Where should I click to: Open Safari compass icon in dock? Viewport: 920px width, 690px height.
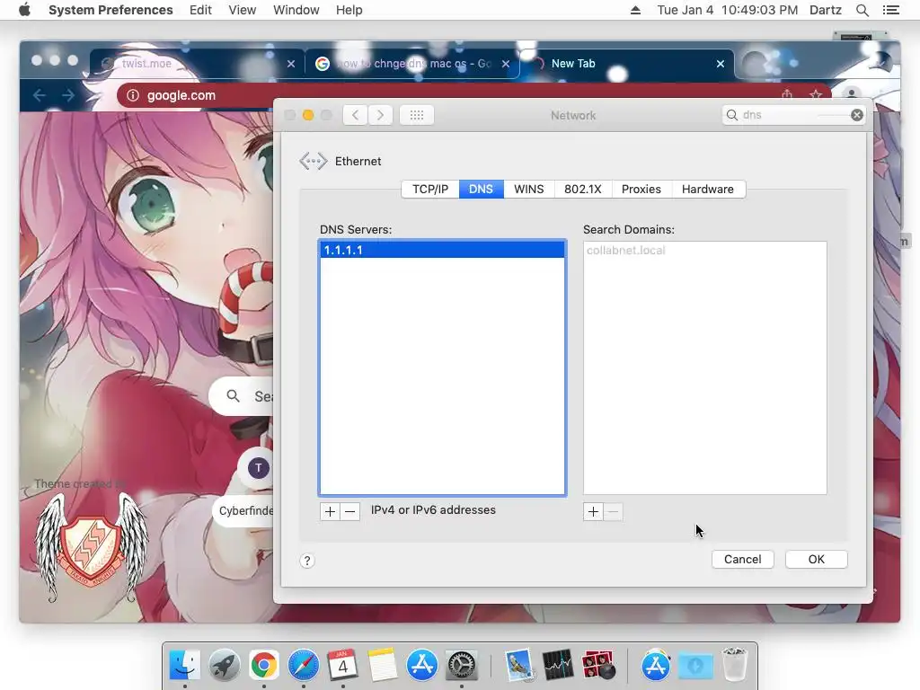304,666
